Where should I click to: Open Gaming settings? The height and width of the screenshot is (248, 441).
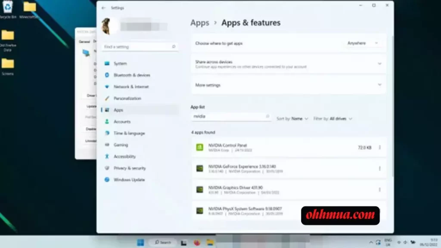click(140, 145)
